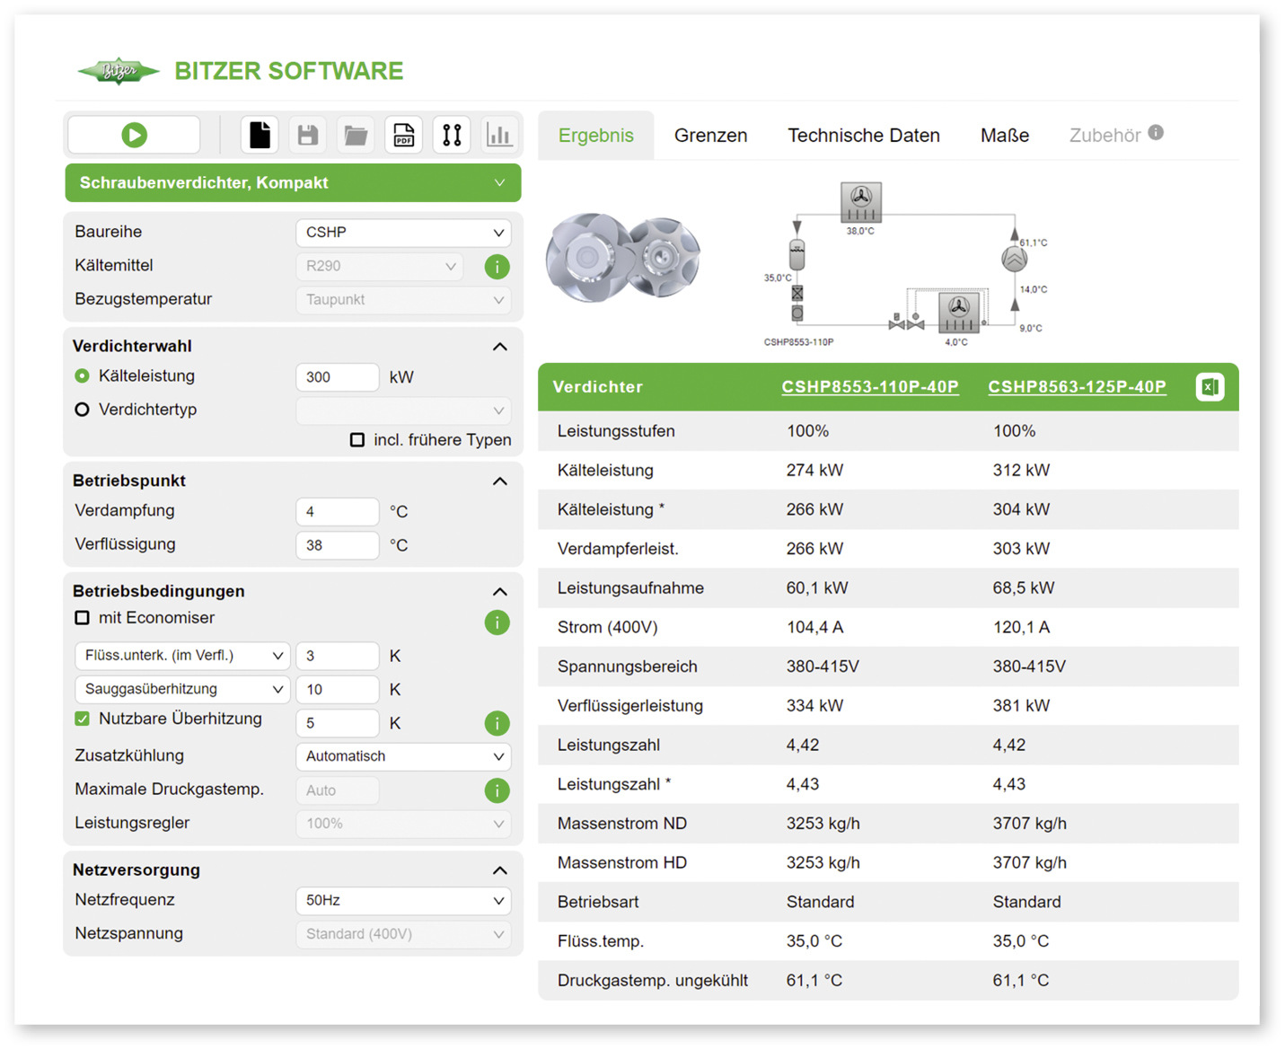Export the results as PDF
Screen dimensions: 1285x1050
click(x=403, y=135)
